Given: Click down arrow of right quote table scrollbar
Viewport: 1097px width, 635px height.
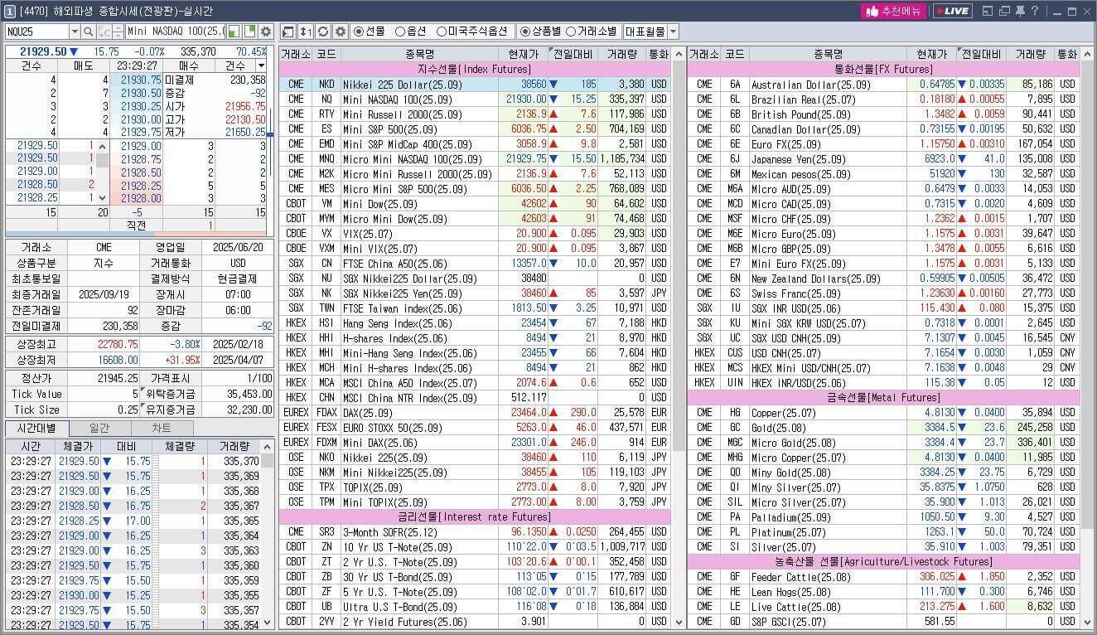Looking at the screenshot, I should (x=1087, y=622).
